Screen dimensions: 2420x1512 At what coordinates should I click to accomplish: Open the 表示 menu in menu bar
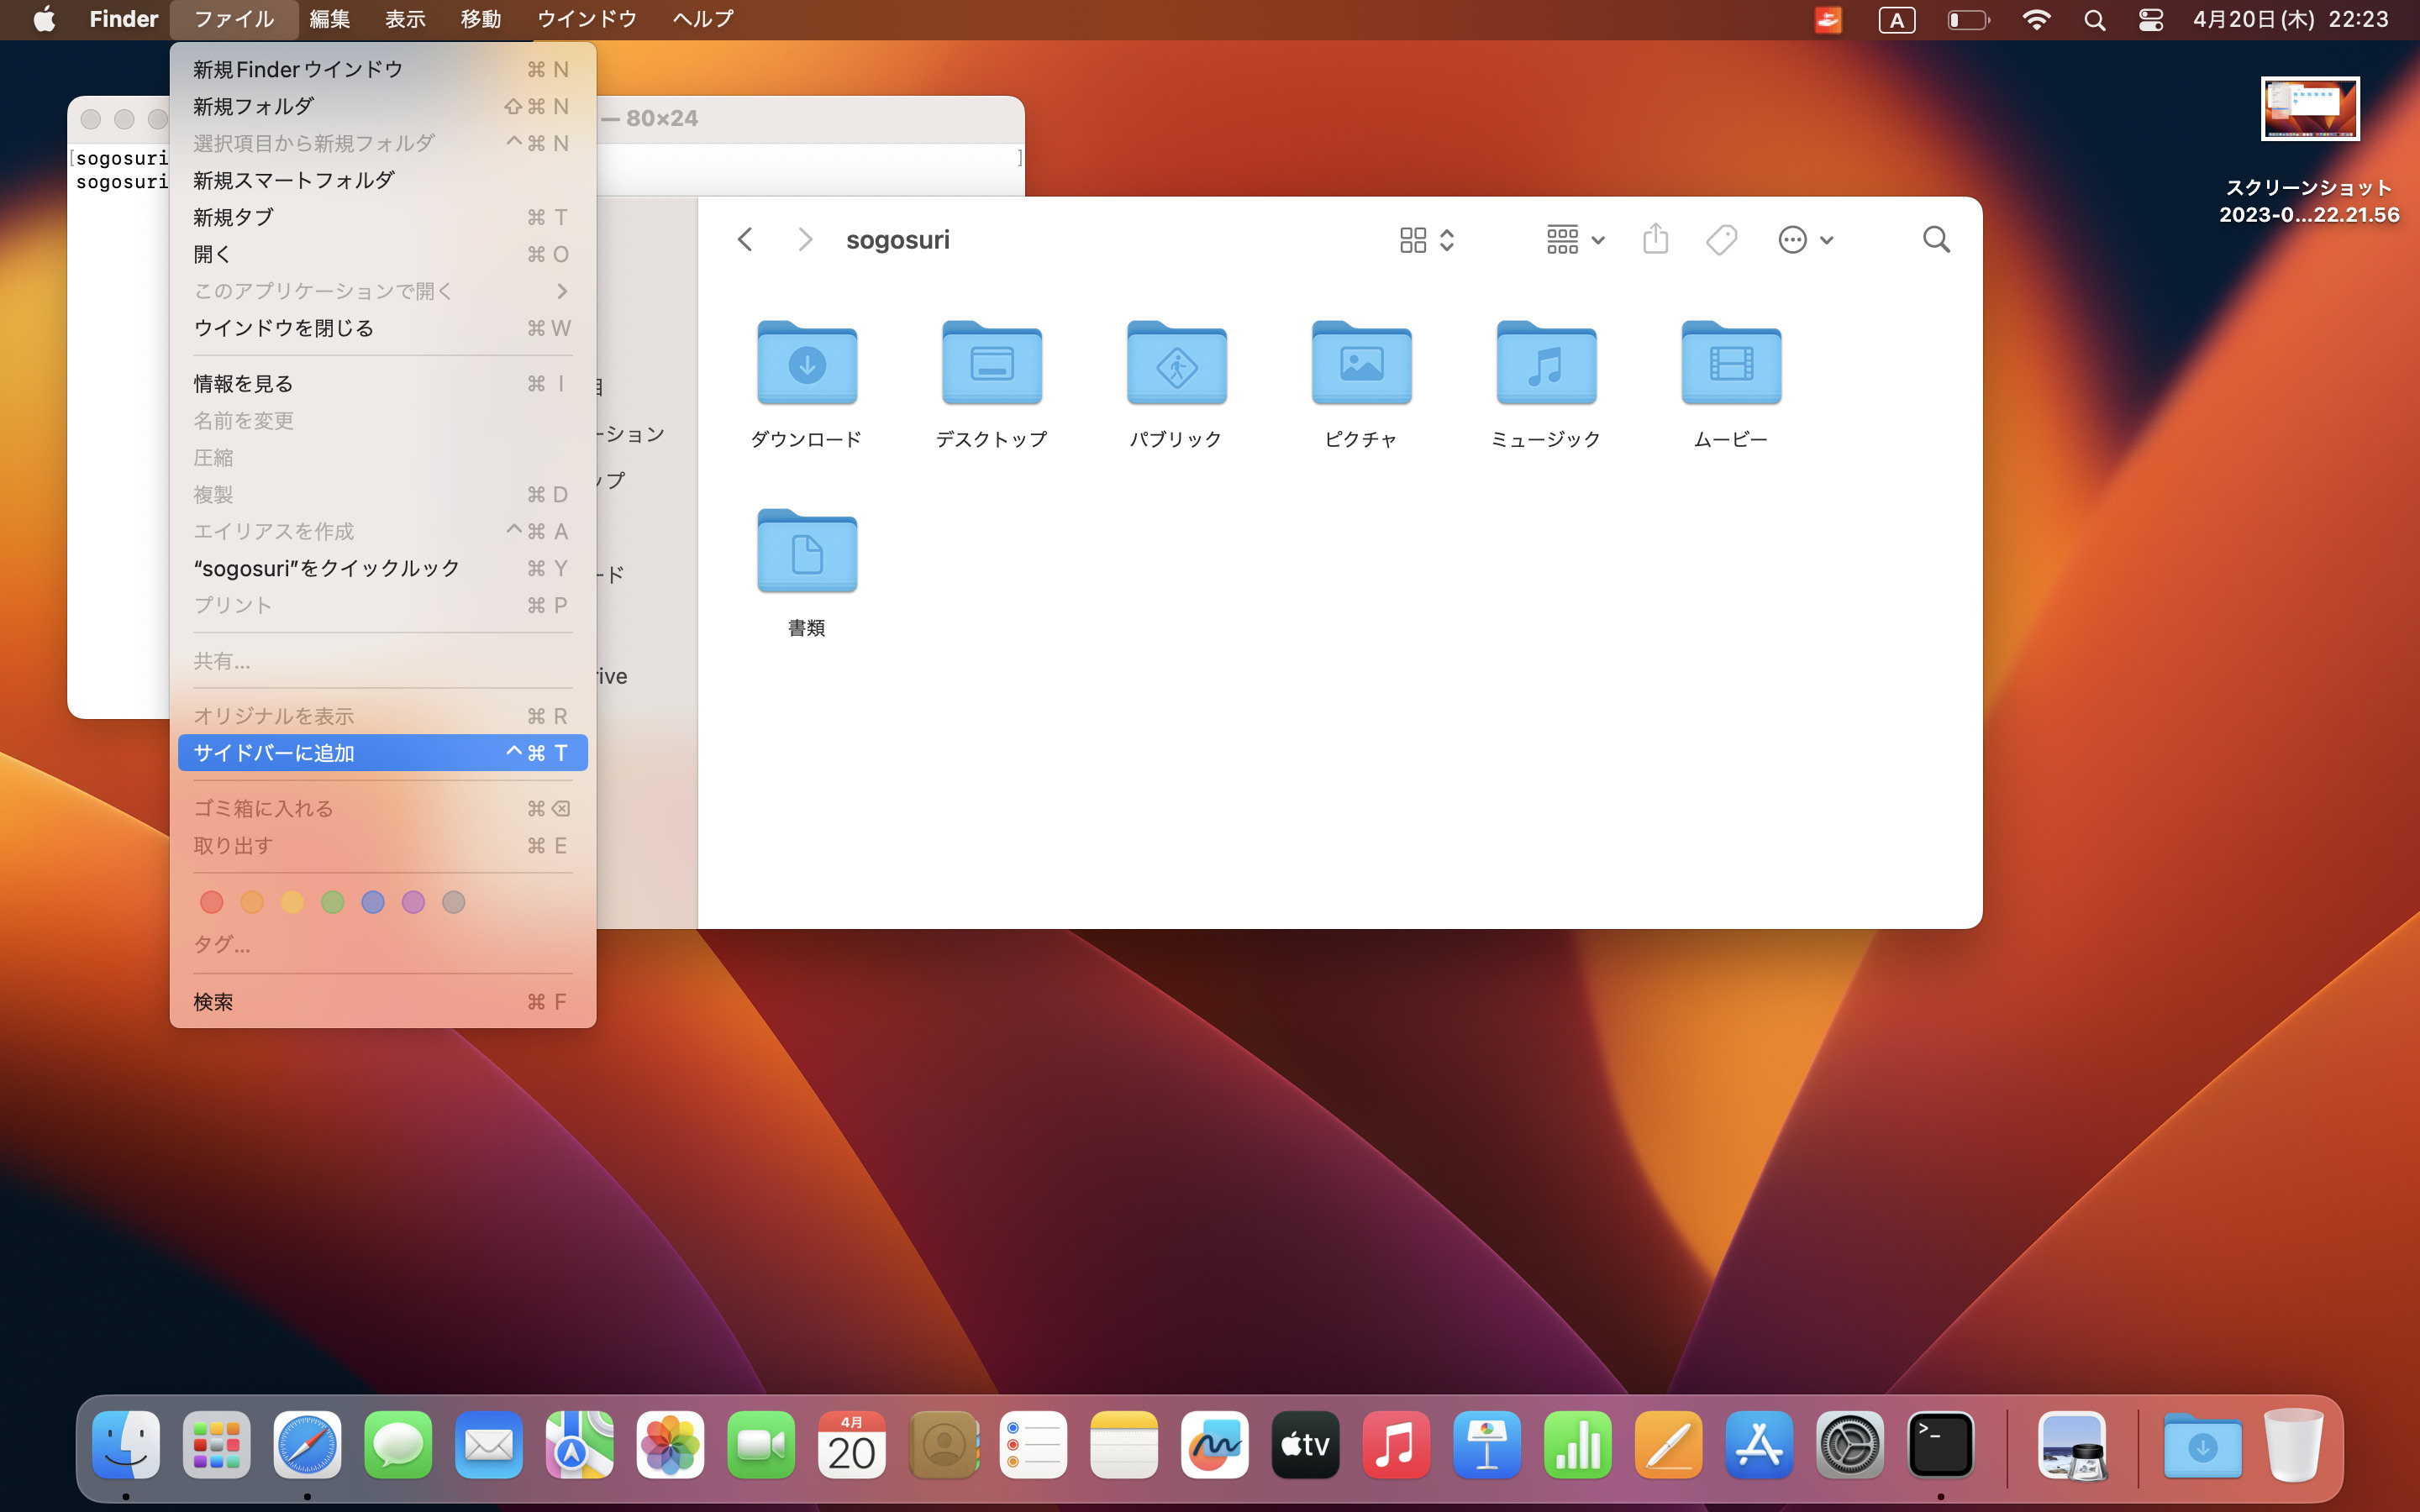[x=405, y=20]
